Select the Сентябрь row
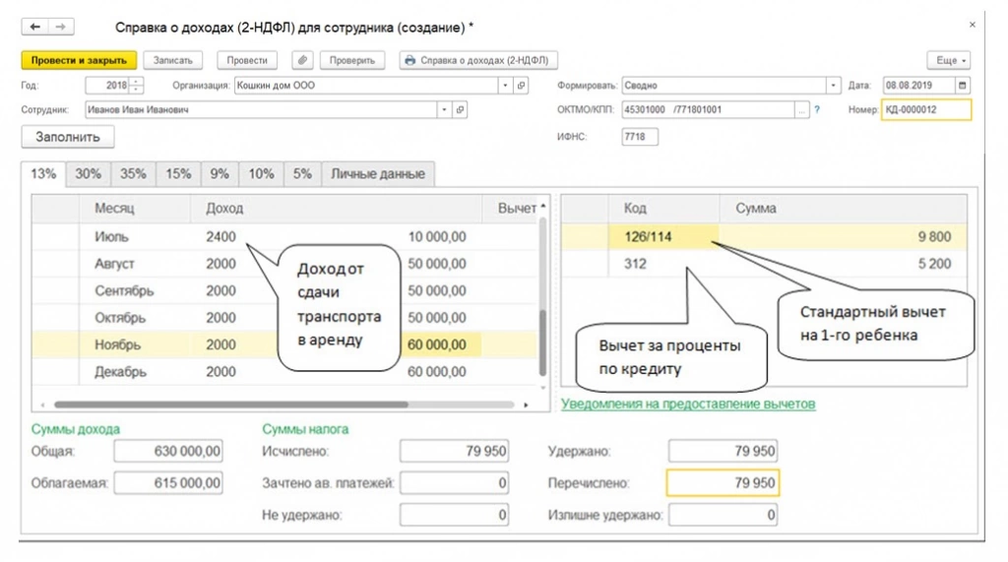 pyautogui.click(x=284, y=290)
